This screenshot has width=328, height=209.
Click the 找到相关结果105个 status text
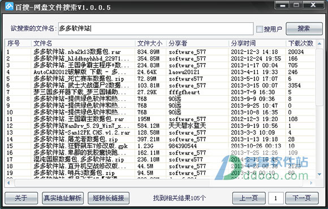click(x=179, y=198)
